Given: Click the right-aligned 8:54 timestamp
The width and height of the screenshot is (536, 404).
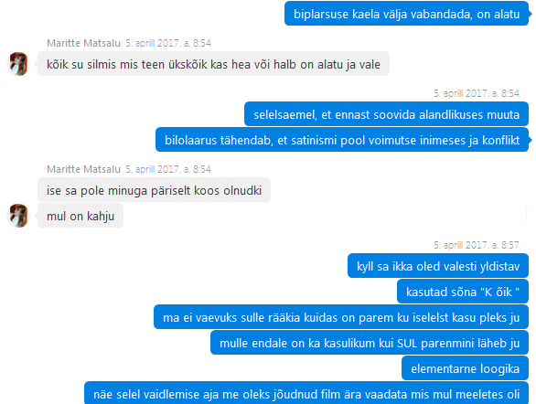Looking at the screenshot, I should click(477, 93).
